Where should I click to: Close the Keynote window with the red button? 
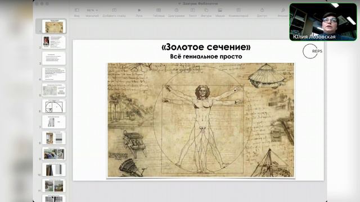[x=37, y=4]
